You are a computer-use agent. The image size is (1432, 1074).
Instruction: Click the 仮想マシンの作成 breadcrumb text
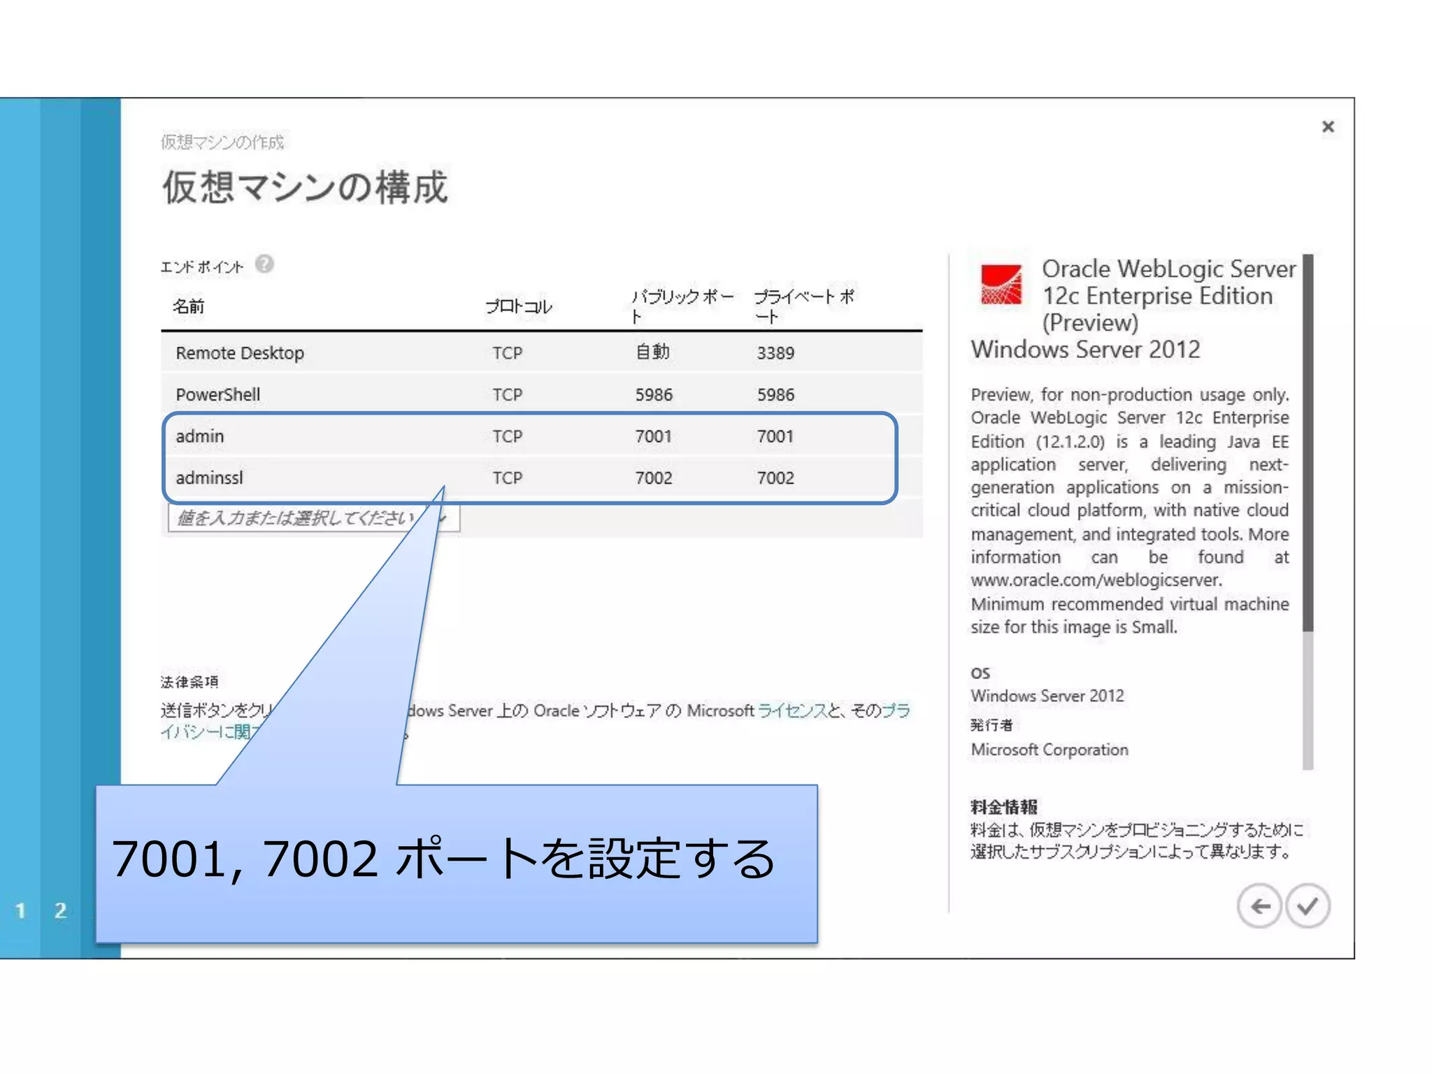point(222,142)
